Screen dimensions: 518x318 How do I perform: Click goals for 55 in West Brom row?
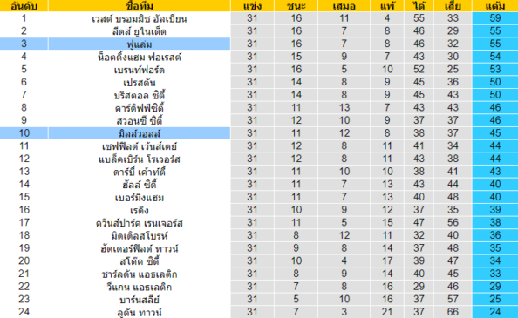[419, 18]
